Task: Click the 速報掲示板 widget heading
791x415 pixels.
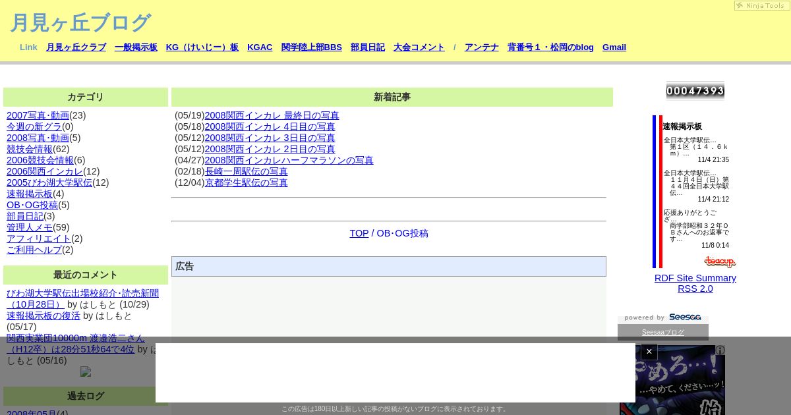Action: coord(682,126)
